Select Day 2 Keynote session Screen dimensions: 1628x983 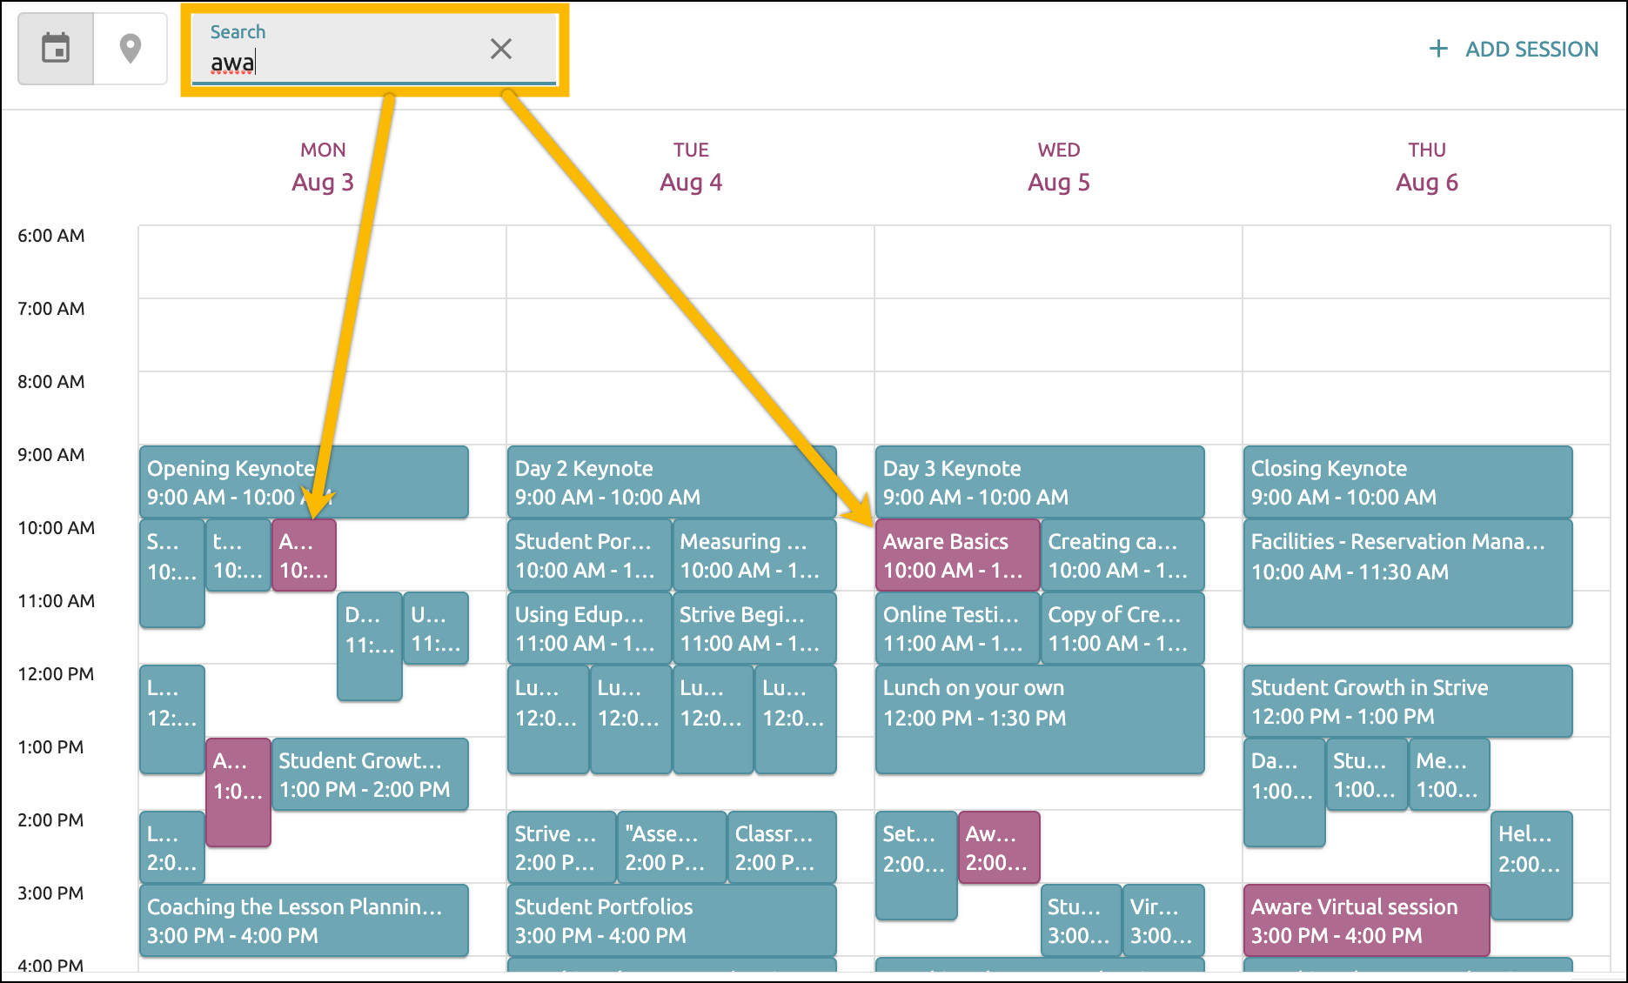[x=671, y=482]
